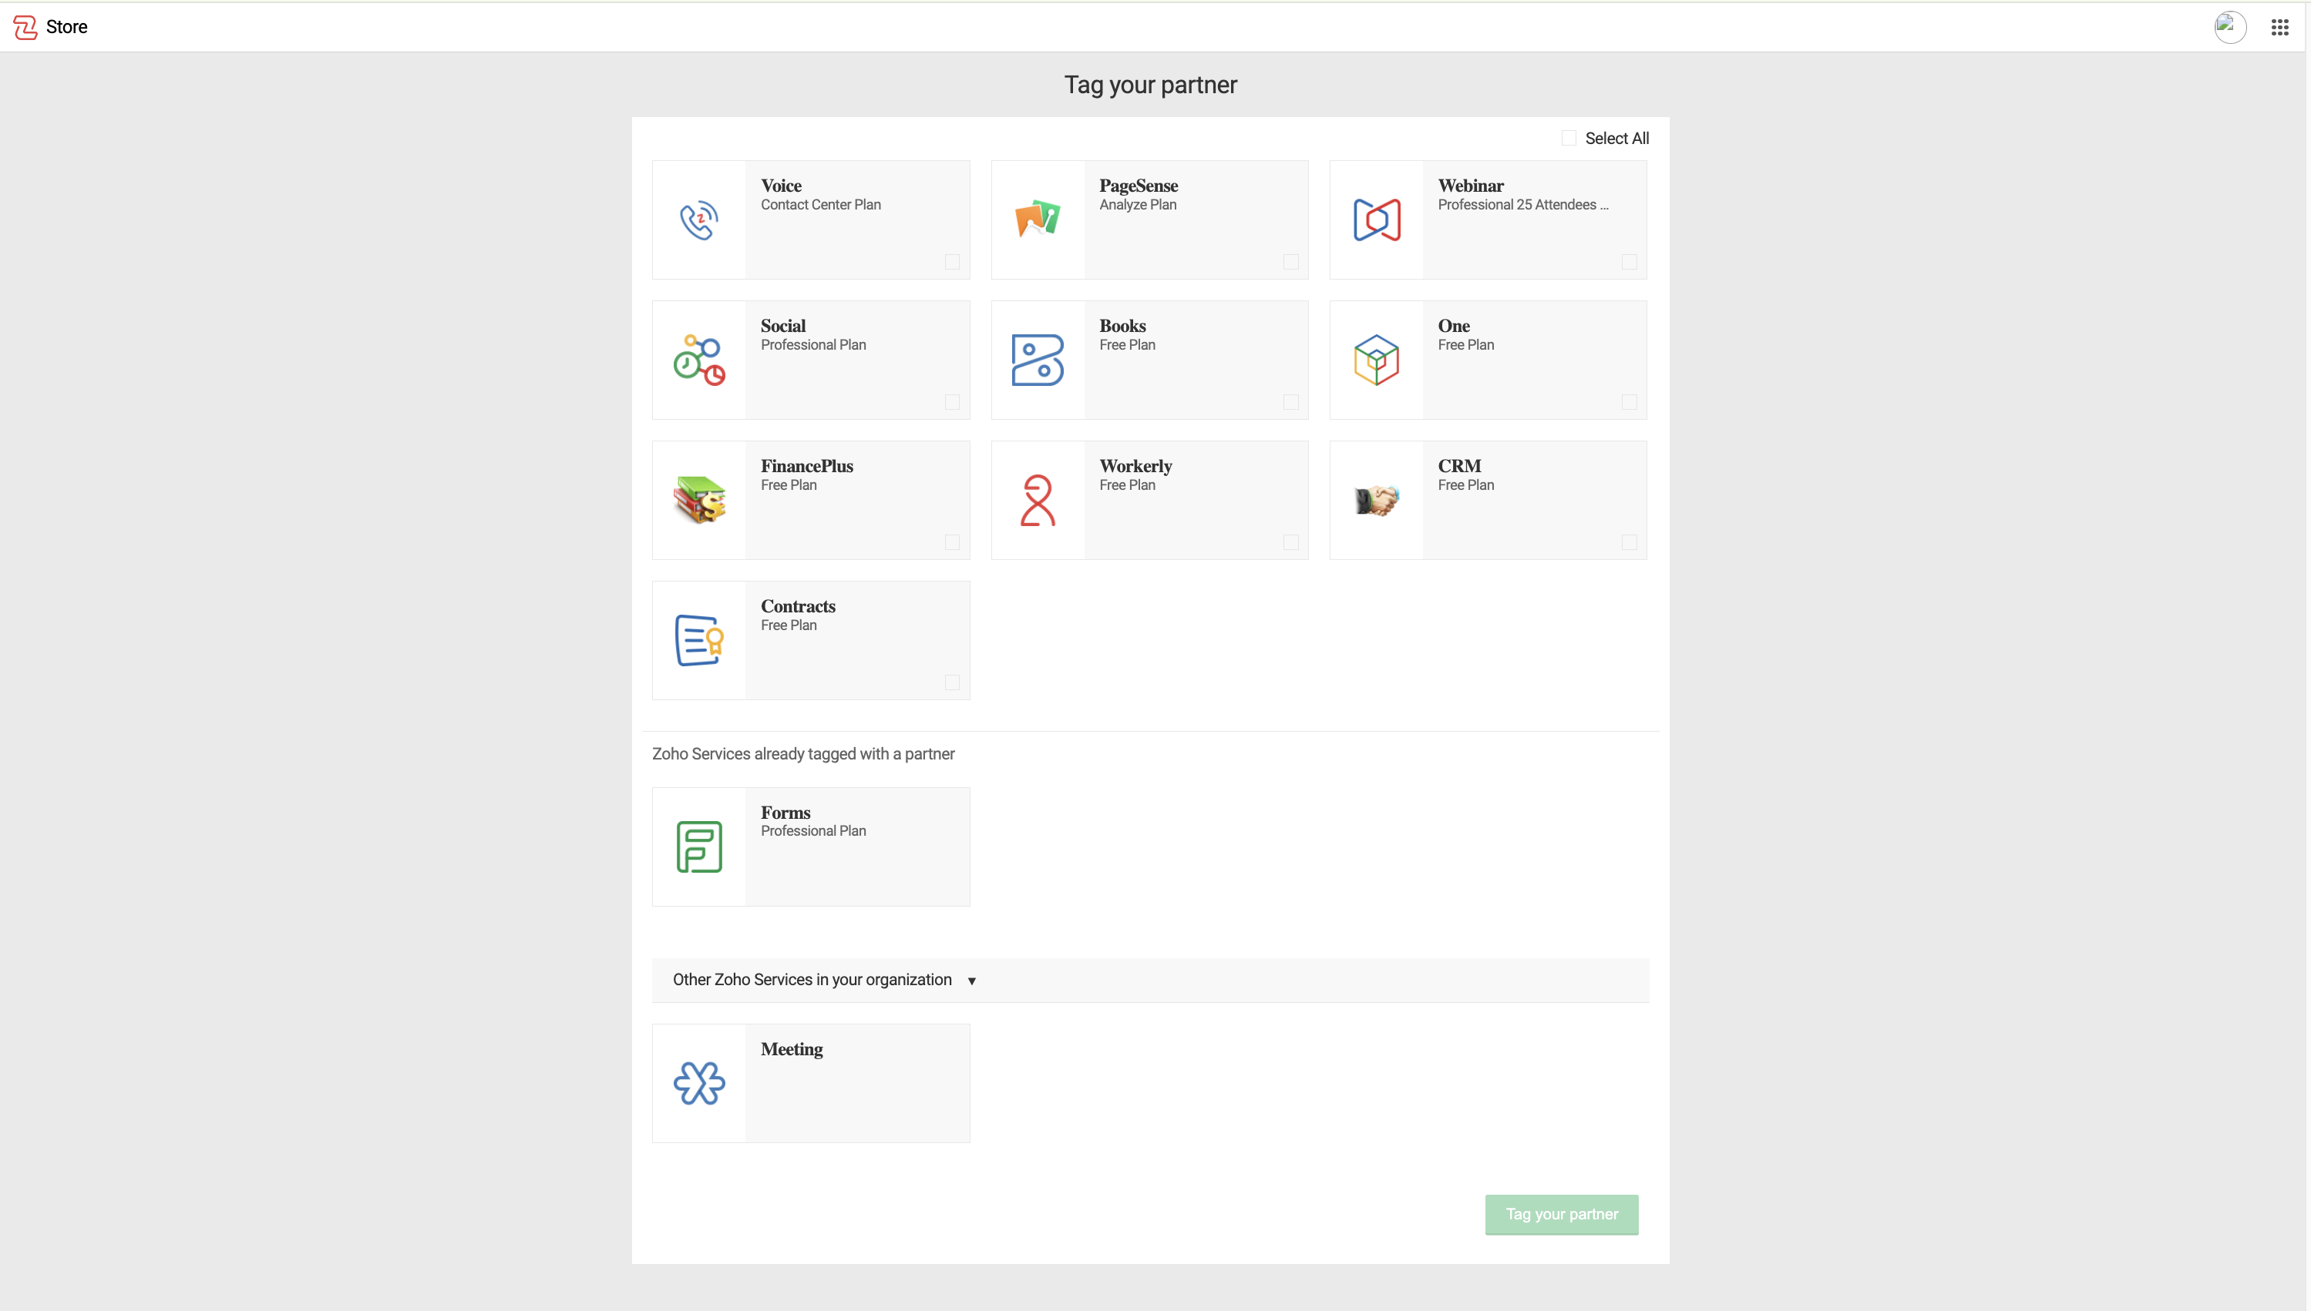Screen dimensions: 2311x1311
Task: Click the Zoho Social icon
Action: (x=698, y=360)
